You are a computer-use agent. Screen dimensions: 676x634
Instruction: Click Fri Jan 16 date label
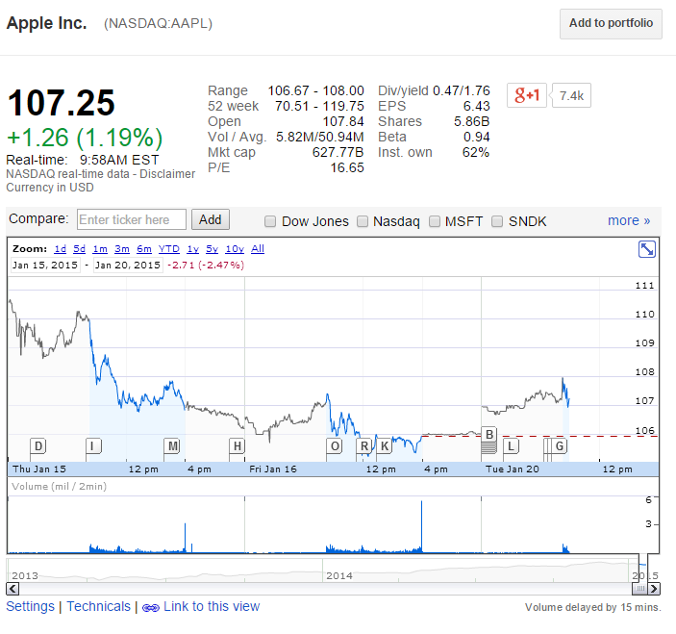pos(273,469)
